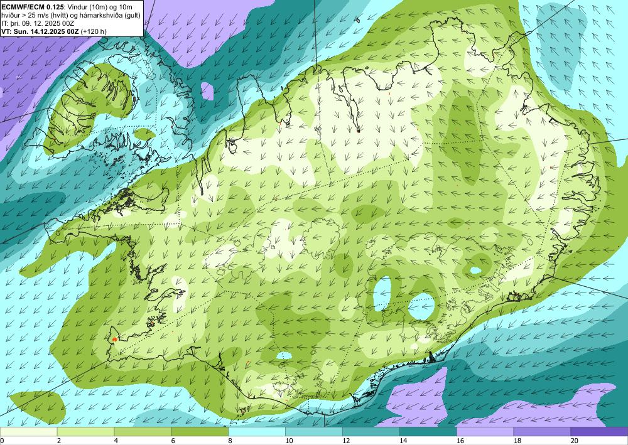Screen dimensions: 628x445
Task: Click the scale label 20 on color bar
Action: click(575, 441)
